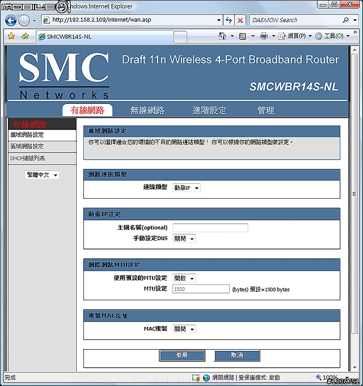The width and height of the screenshot is (363, 386).
Task: Click the status bar security lock icon
Action: 196,378
